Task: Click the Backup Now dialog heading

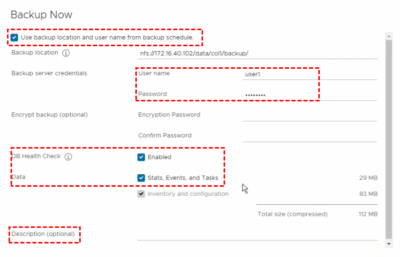Action: point(42,15)
